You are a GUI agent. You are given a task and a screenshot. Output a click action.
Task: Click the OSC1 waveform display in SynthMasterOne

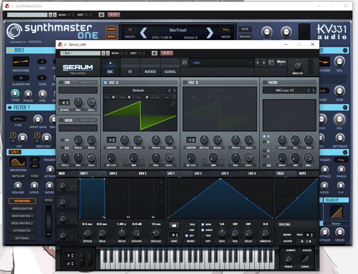point(21,62)
